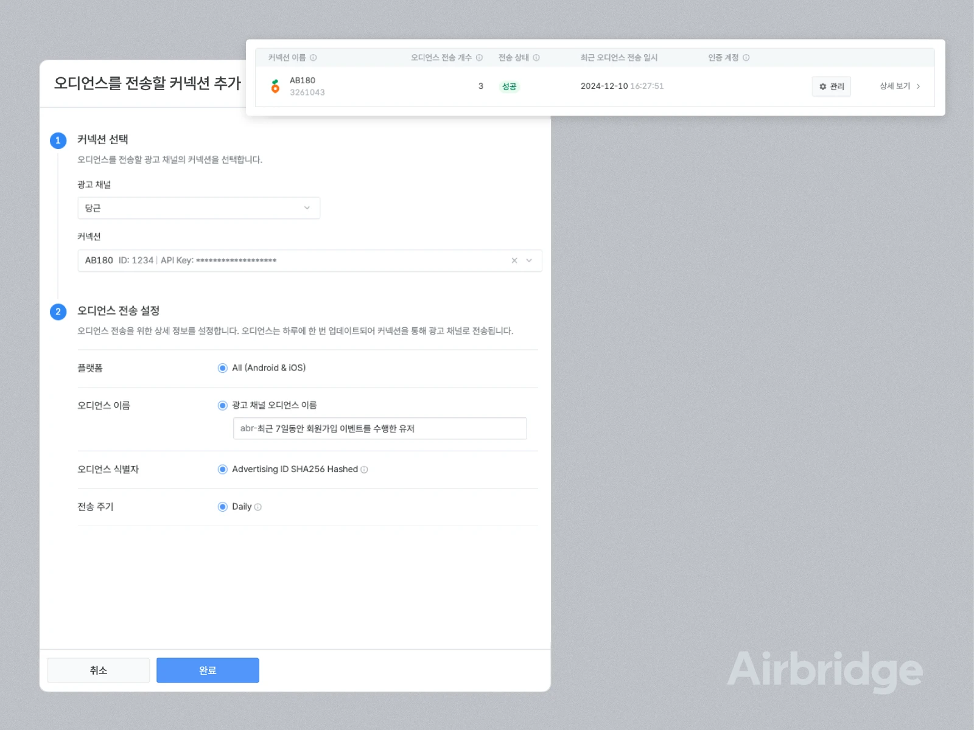Click info icon beside 인증 계정 header
This screenshot has height=730, width=974.
point(746,58)
